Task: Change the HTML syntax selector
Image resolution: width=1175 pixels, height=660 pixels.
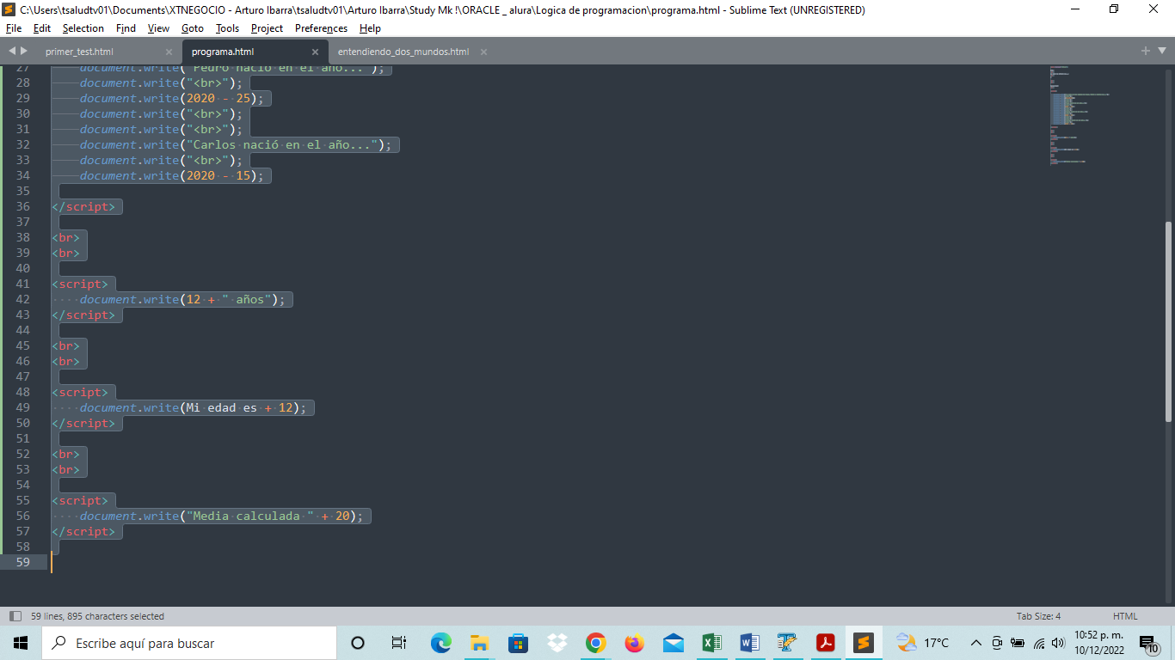Action: 1125,616
